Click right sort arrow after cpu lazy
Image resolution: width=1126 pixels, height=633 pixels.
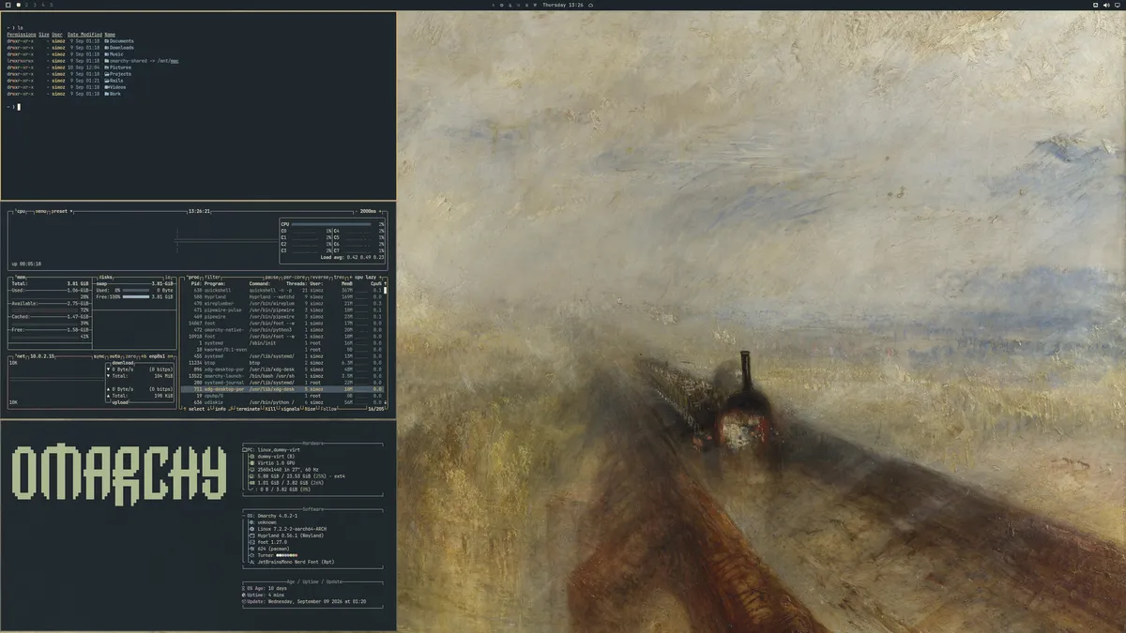point(380,277)
